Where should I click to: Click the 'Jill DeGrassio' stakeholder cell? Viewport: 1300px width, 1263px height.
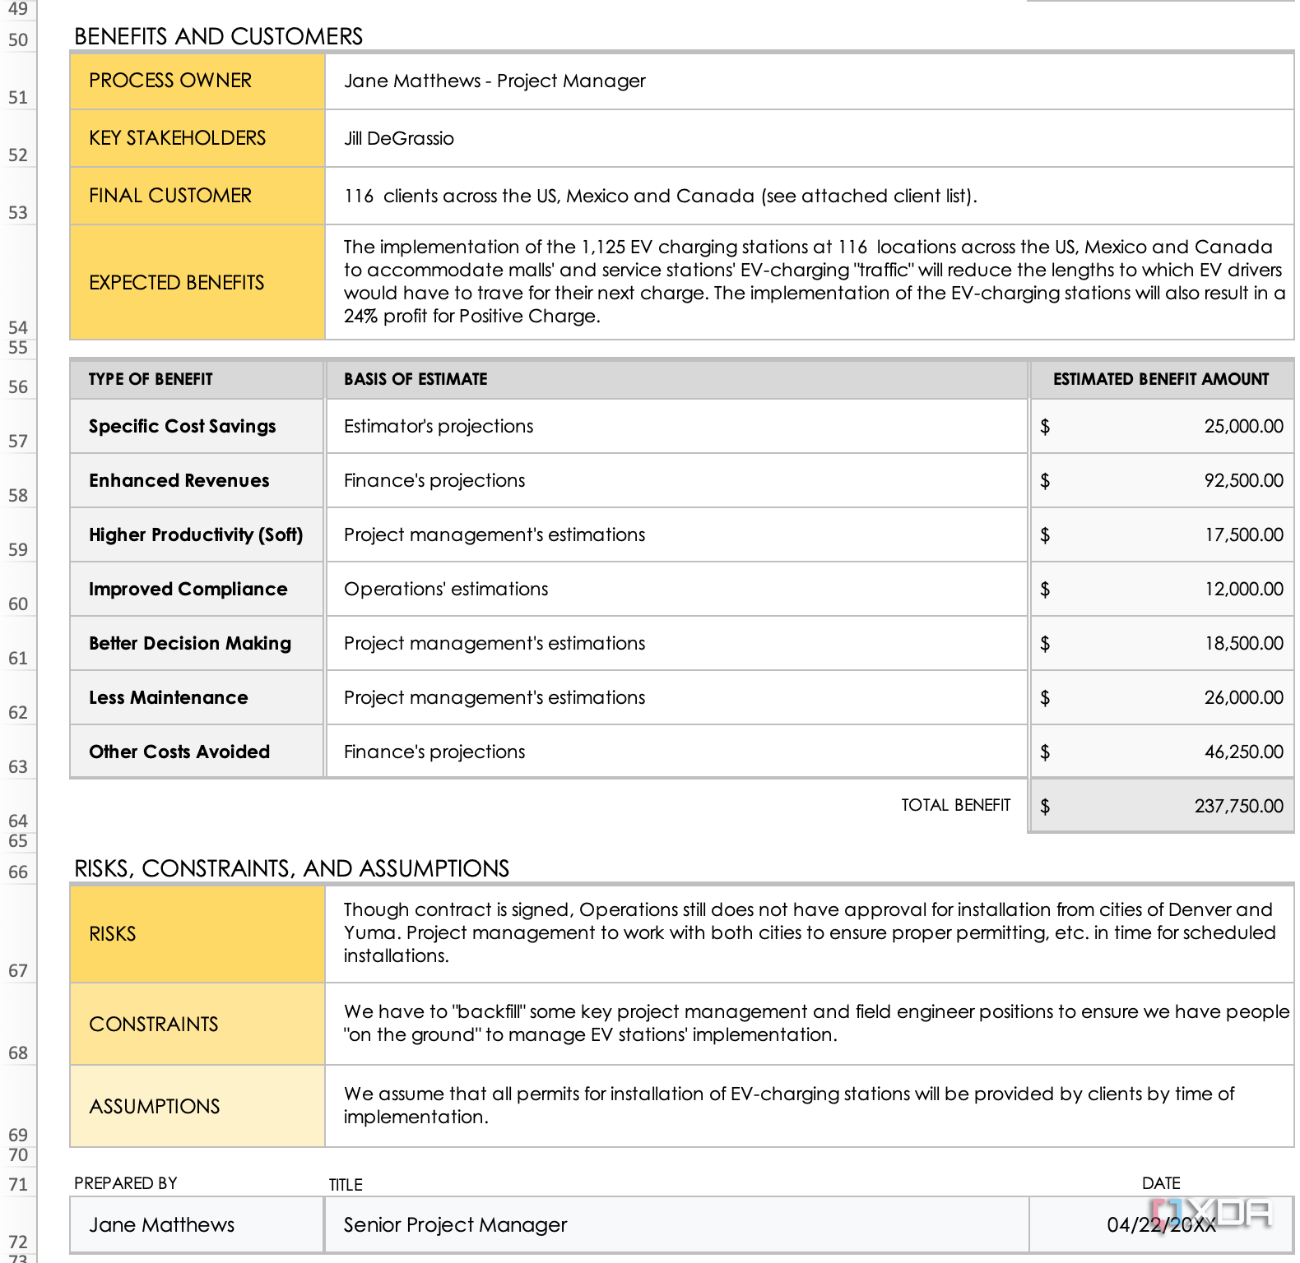click(x=810, y=138)
